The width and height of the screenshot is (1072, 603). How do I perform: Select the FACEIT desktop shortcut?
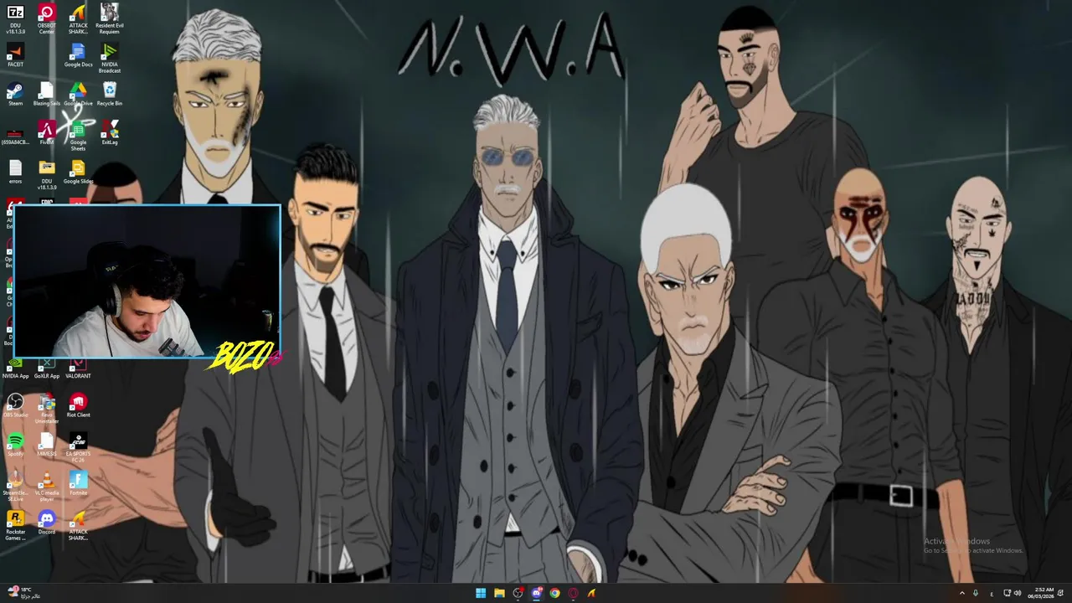click(x=15, y=56)
